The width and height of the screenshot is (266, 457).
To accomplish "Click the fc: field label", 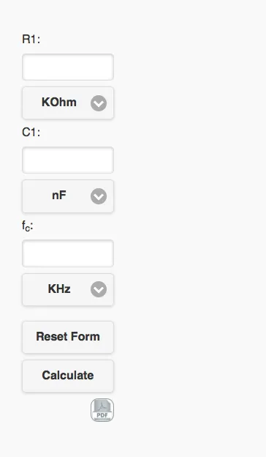I will pyautogui.click(x=28, y=226).
